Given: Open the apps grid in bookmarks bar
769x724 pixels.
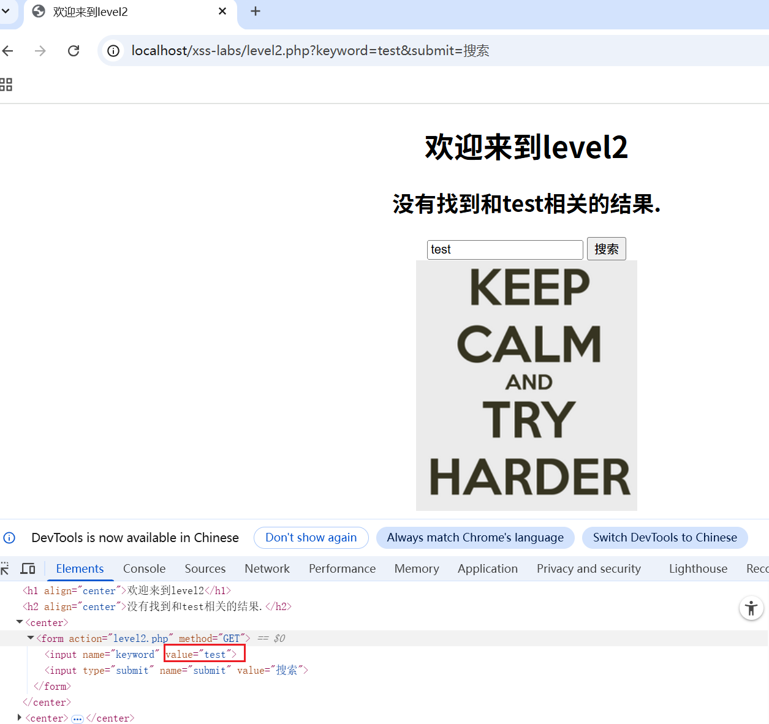Looking at the screenshot, I should (6, 85).
